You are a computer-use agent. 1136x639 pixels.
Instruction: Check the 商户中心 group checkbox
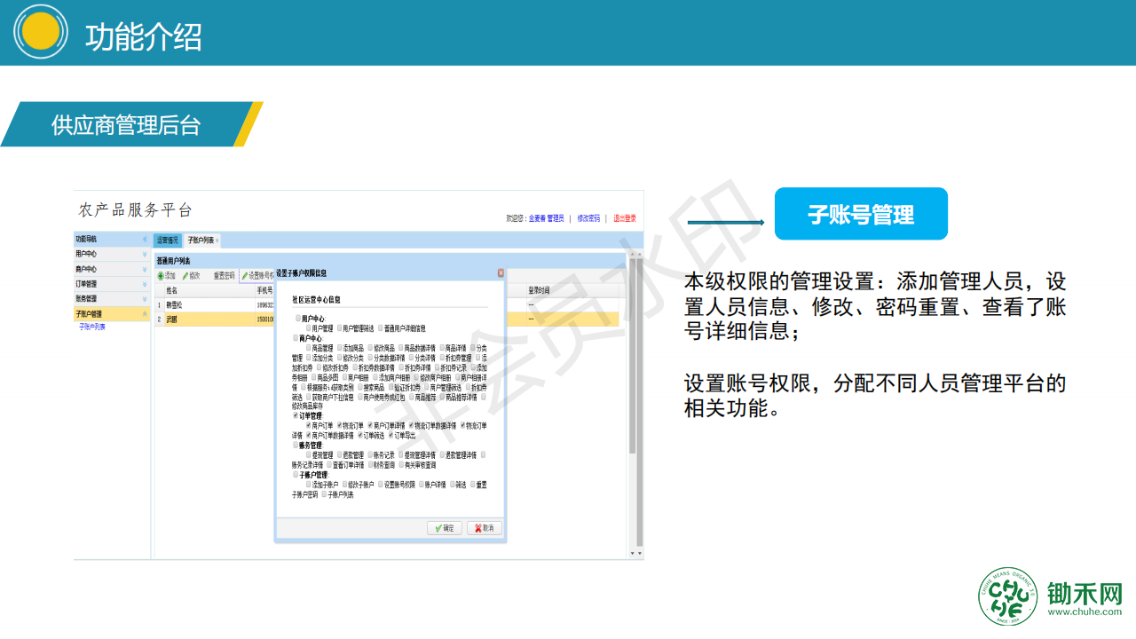click(296, 338)
